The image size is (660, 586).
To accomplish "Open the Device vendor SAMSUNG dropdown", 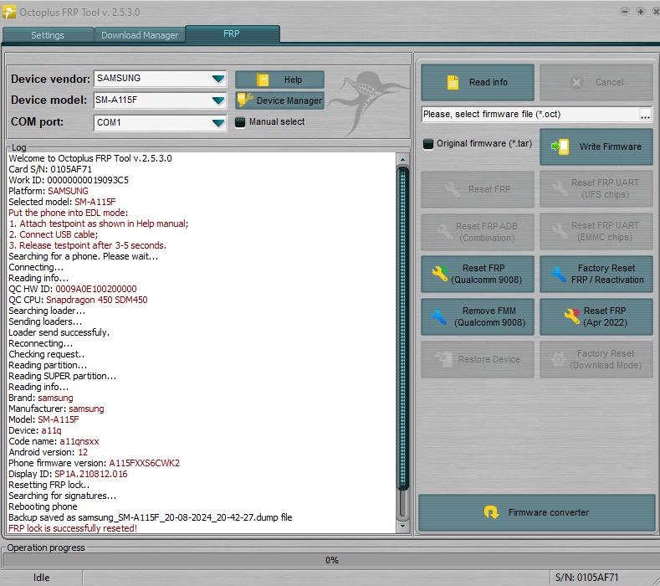I will (x=218, y=79).
